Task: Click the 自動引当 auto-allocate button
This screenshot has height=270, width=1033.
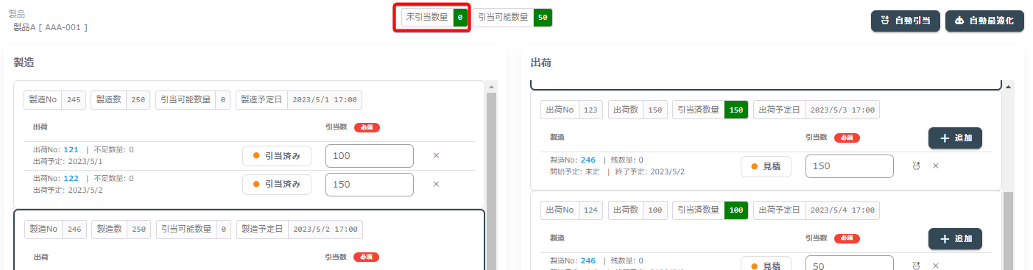Action: [x=905, y=21]
